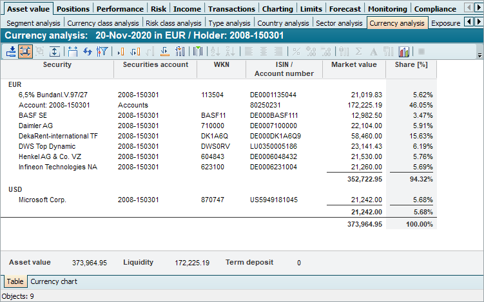Viewport: 484px width, 302px height.
Task: Open the toolbar overflow options arrow
Action: (479, 55)
